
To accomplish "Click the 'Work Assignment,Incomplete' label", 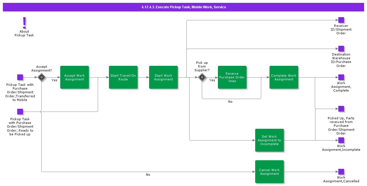I will click(341, 148).
